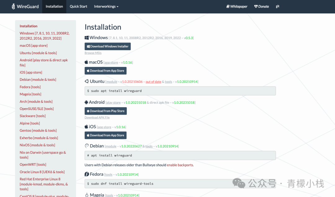Click the Apple icon next to macOS heading
The width and height of the screenshot is (335, 197).
[x=86, y=62]
